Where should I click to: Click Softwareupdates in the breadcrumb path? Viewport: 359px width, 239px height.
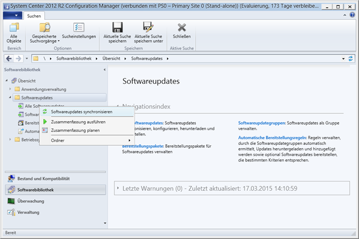click(x=147, y=58)
